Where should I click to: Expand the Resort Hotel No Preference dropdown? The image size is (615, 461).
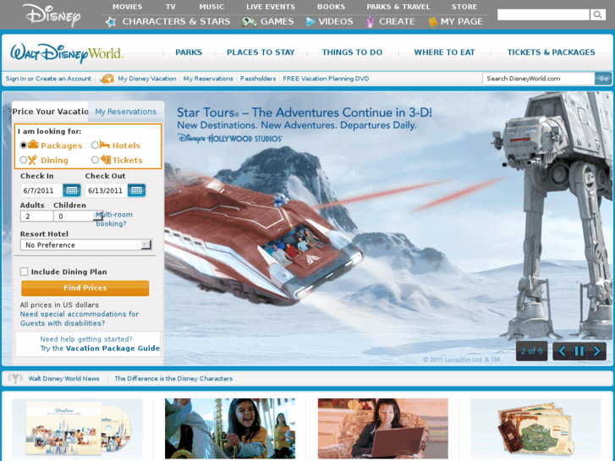click(85, 244)
